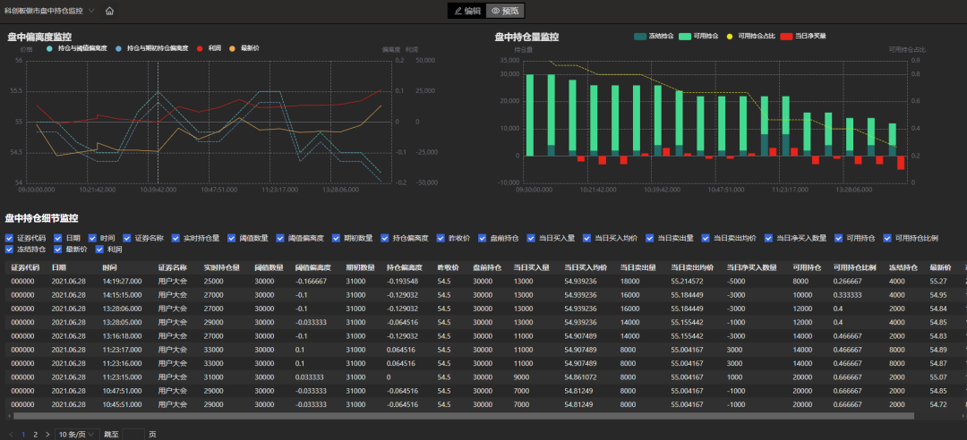Uncheck the 最新价 column checkbox

pos(57,250)
